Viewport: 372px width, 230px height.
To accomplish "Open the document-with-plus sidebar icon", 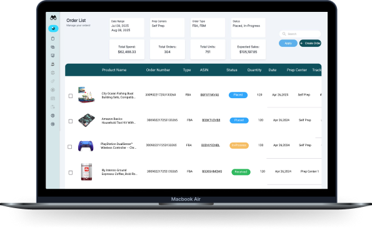I will (x=53, y=107).
